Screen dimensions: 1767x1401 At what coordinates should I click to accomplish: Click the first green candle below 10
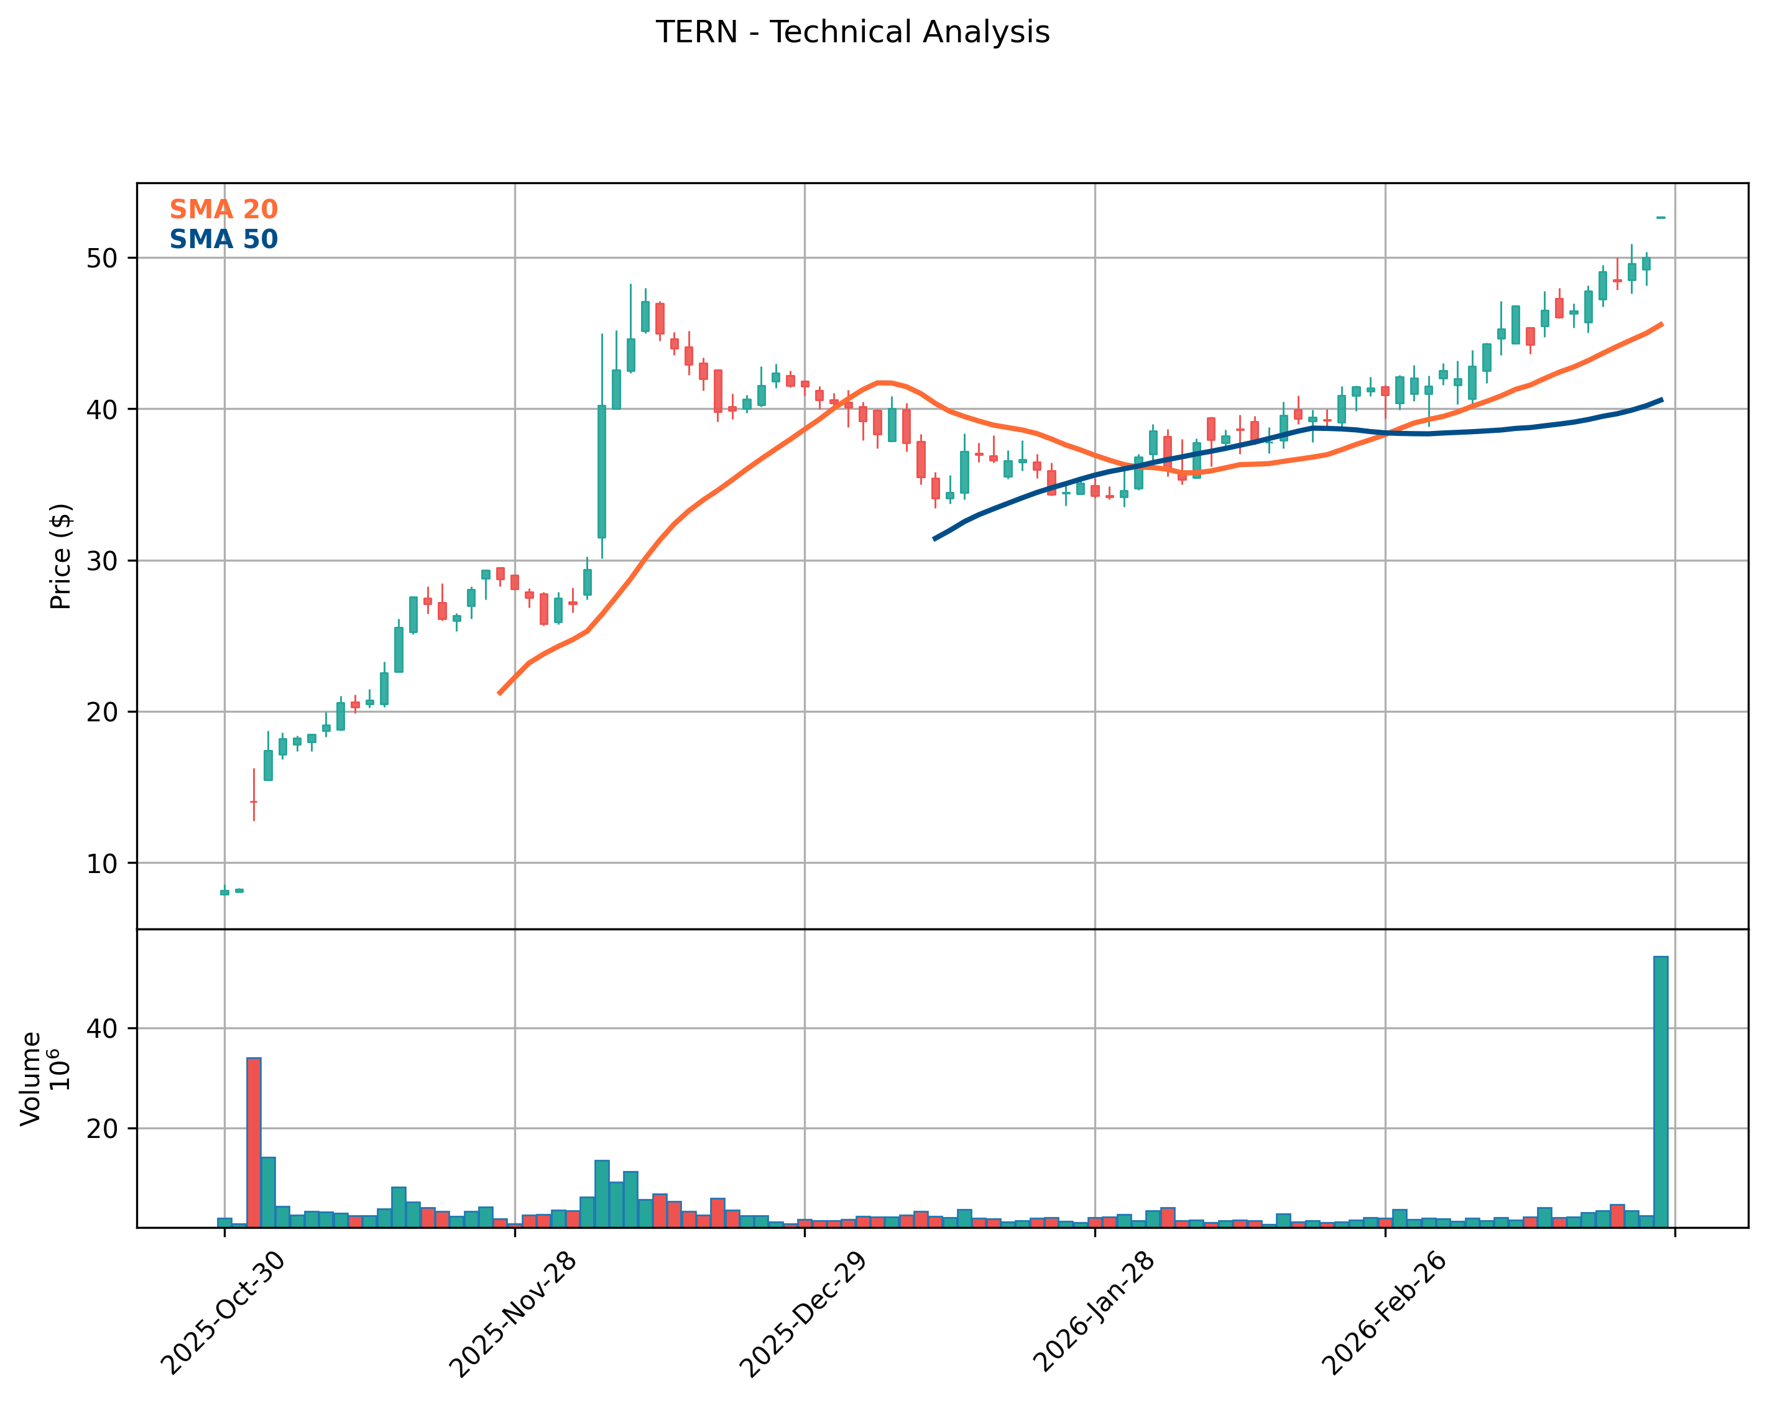tap(224, 892)
